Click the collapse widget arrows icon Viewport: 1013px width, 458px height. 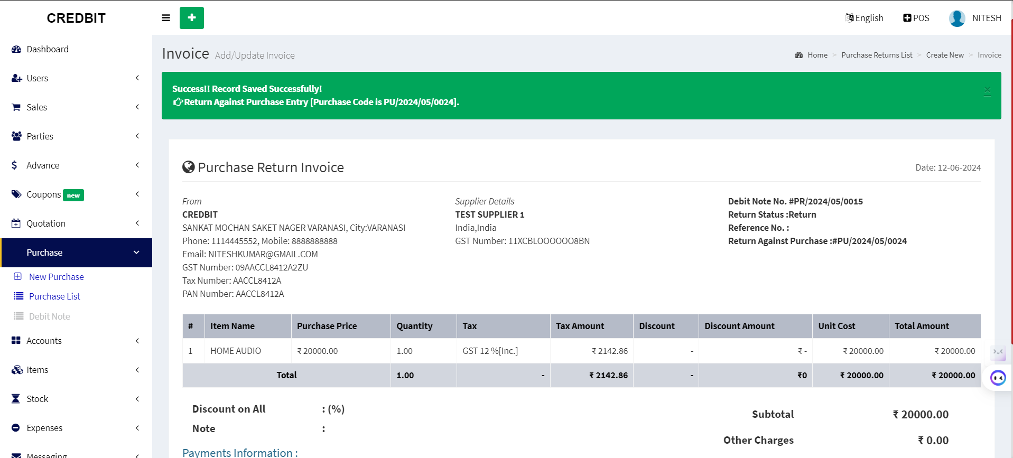coord(998,352)
